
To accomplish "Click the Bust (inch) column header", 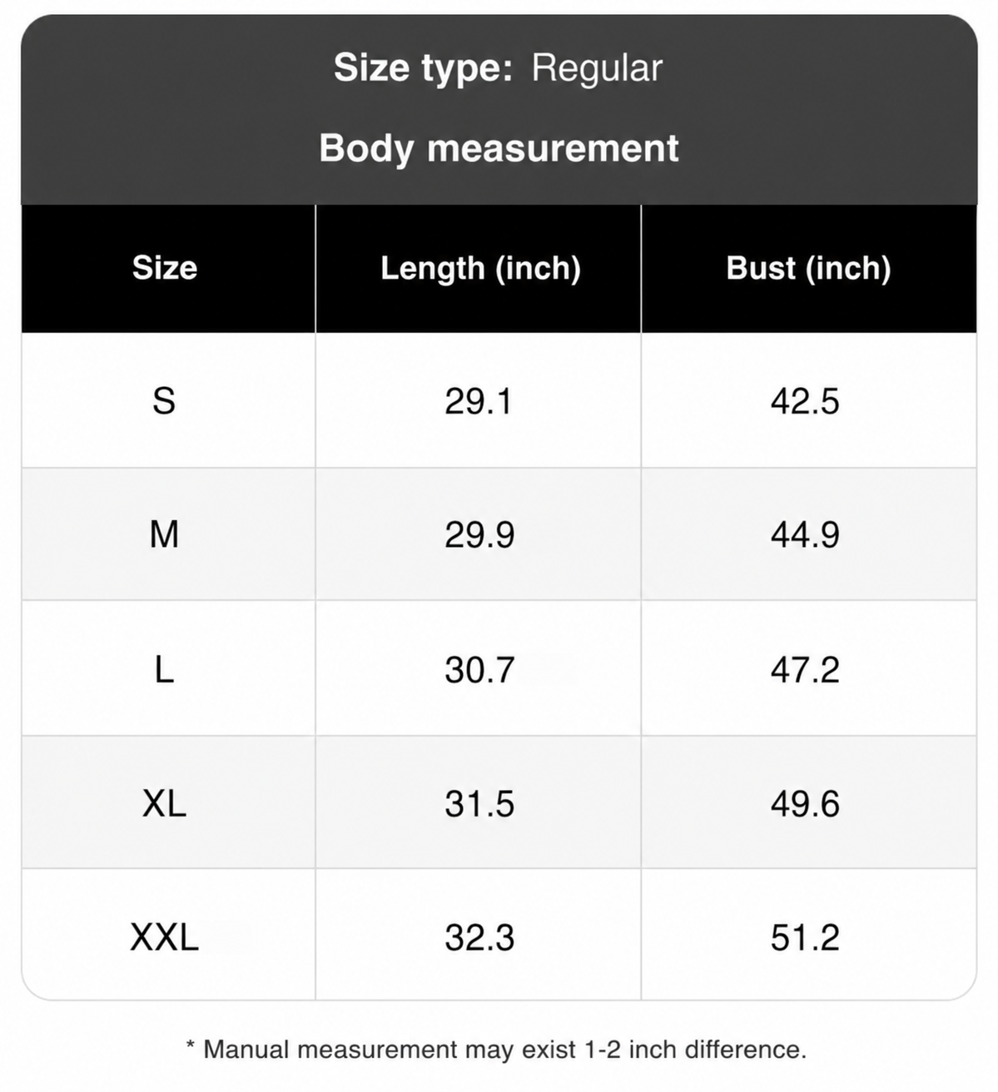I will [x=808, y=268].
